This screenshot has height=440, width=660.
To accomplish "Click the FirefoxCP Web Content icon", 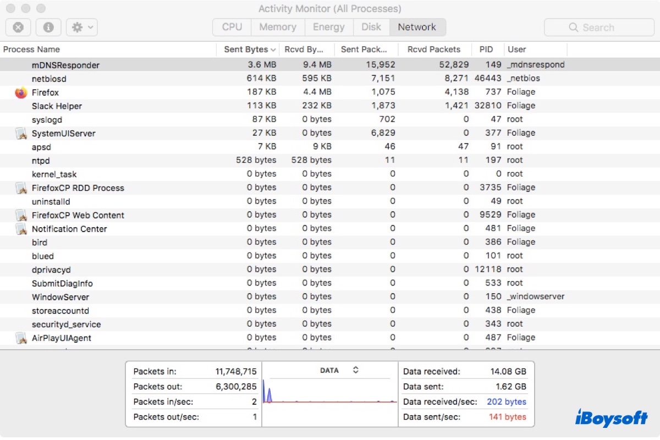I will 21,215.
